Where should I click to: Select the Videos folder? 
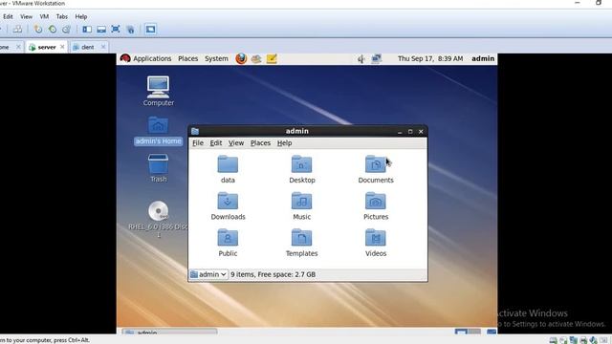pos(376,243)
